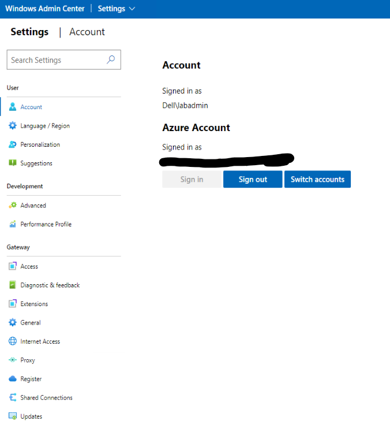Image resolution: width=390 pixels, height=432 pixels.
Task: Click the Proxy icon in Gateway section
Action: point(13,360)
